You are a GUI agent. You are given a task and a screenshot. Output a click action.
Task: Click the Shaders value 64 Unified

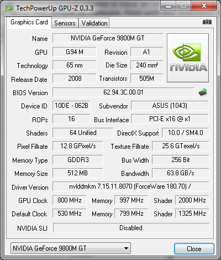coord(83,133)
